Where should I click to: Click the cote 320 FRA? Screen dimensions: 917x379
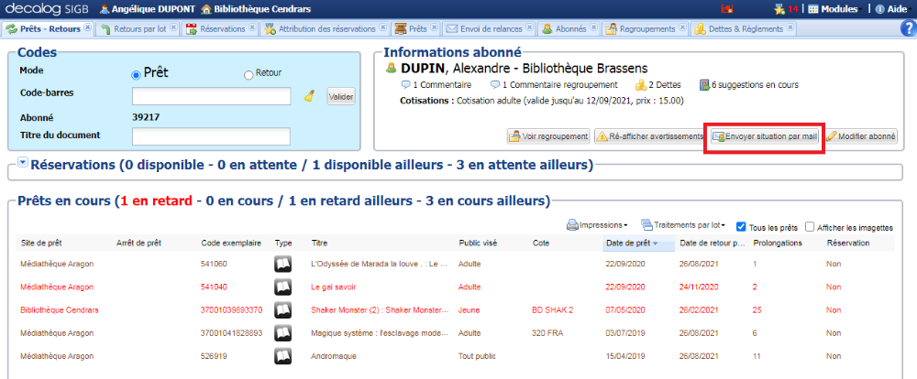(x=548, y=333)
